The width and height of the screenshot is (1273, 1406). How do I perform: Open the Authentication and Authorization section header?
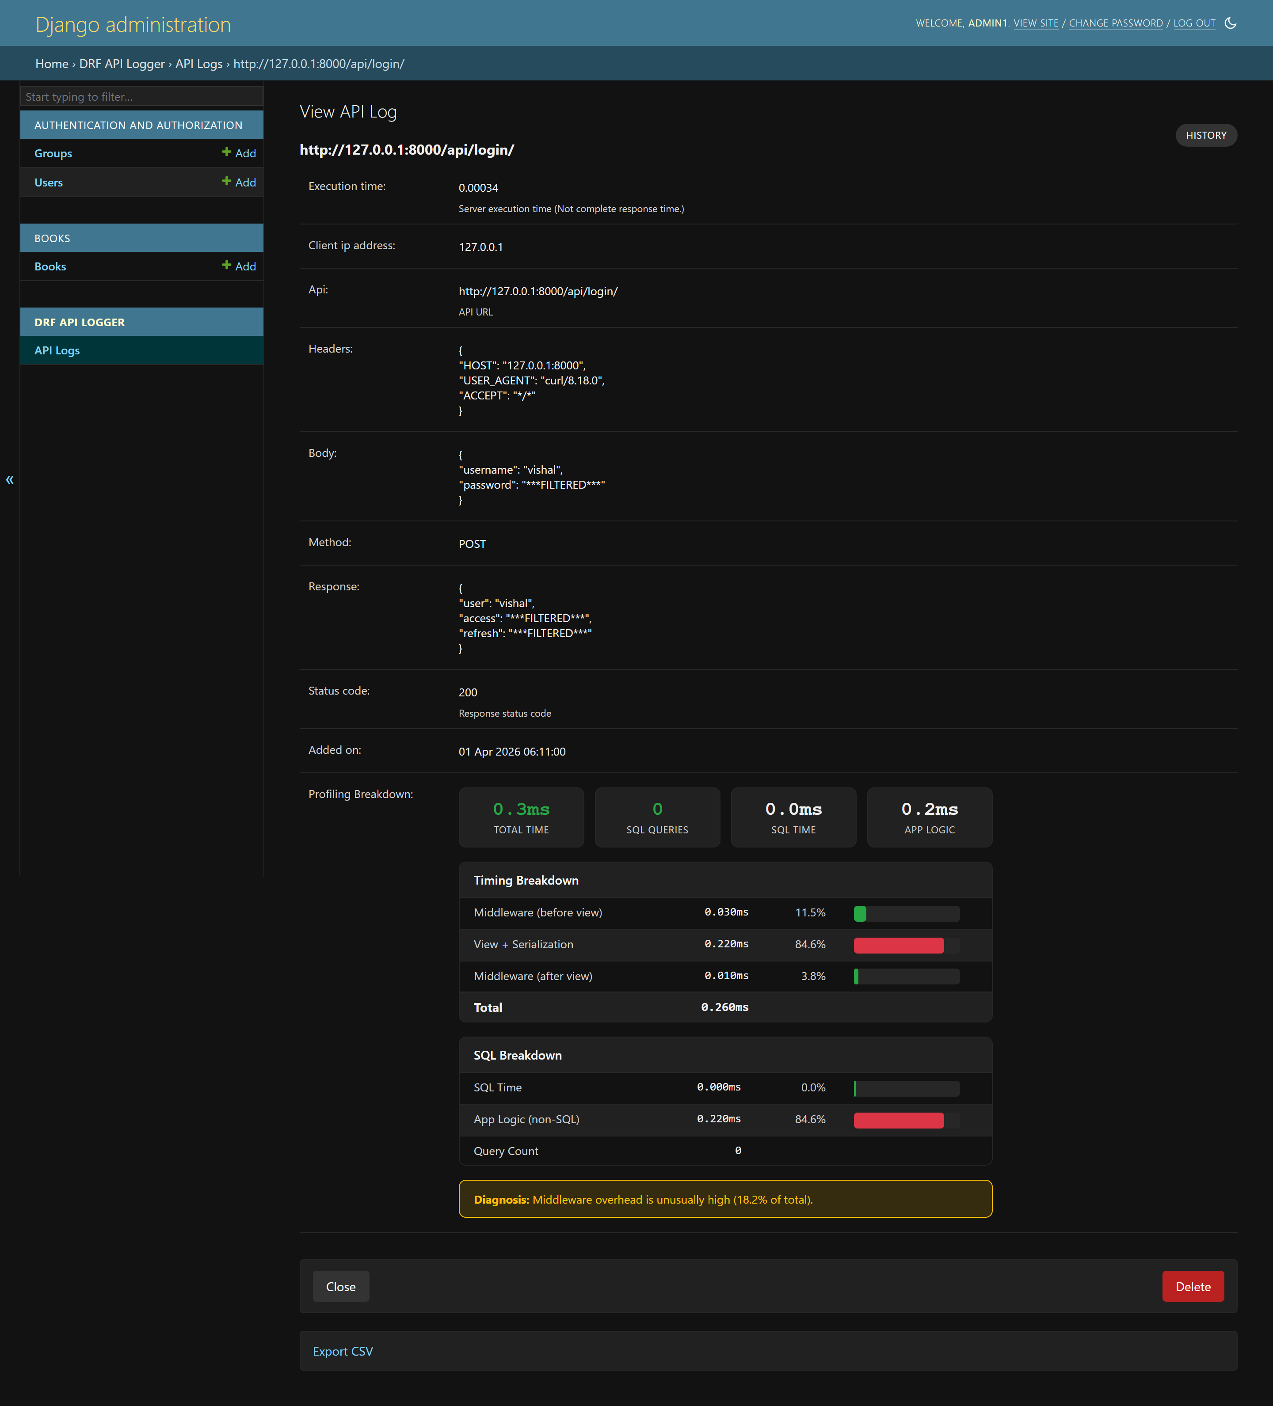138,125
